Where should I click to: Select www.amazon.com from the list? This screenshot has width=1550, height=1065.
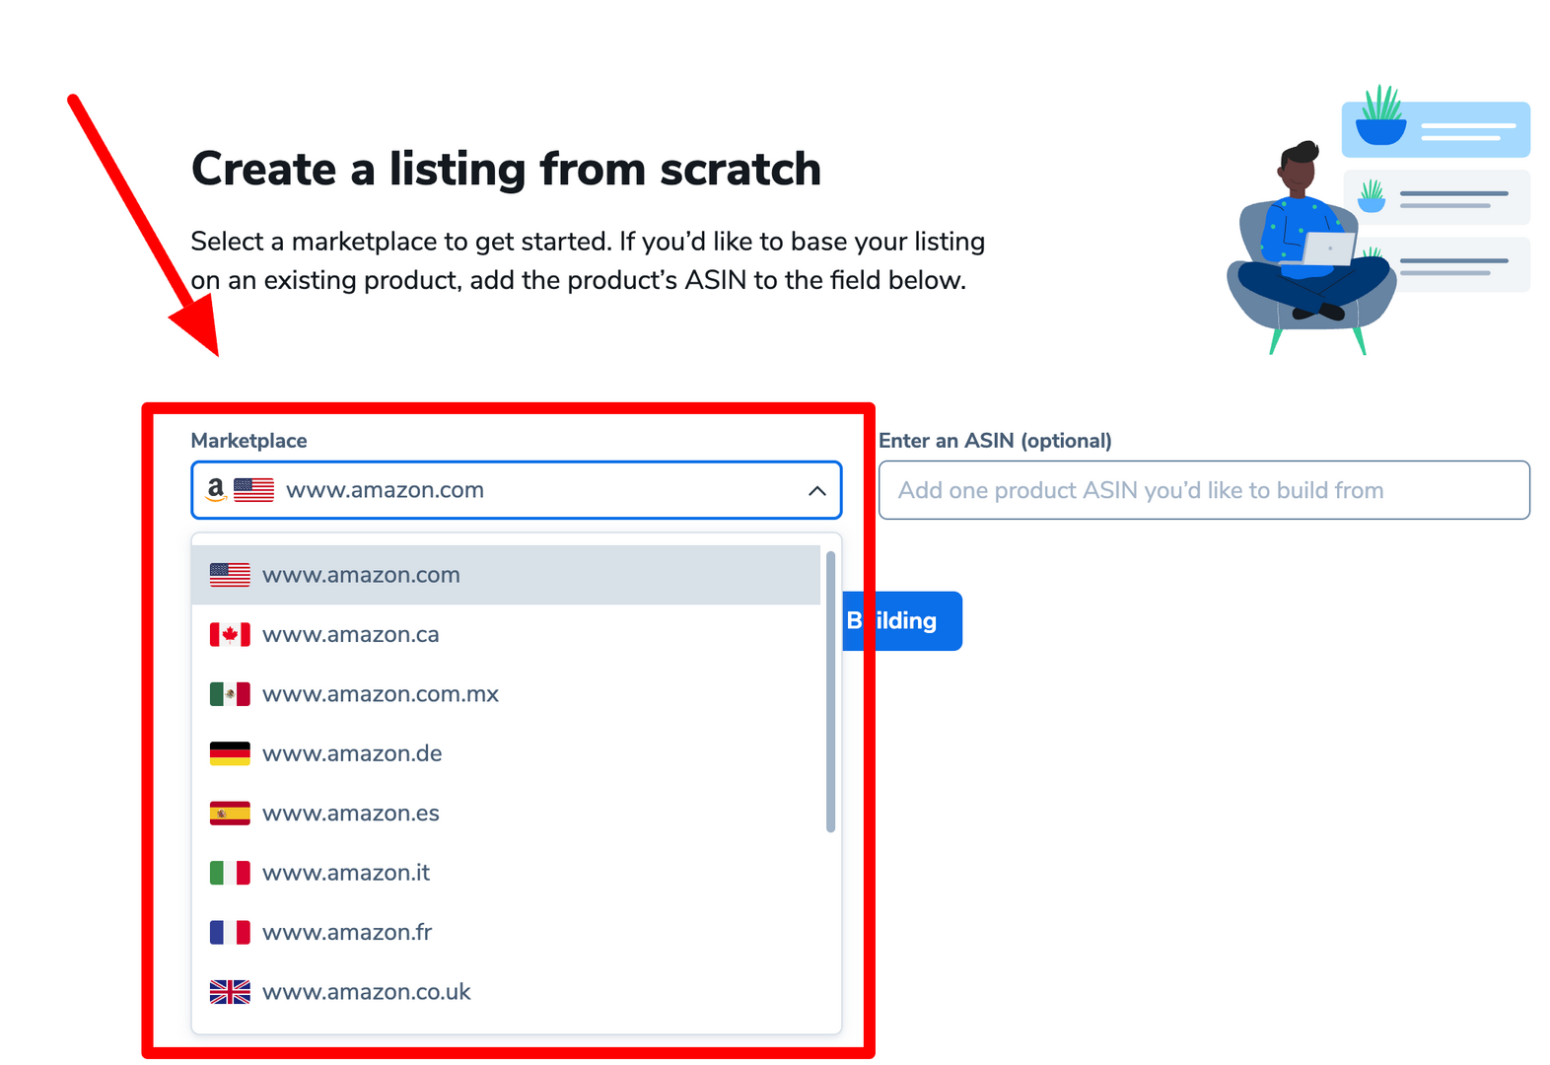point(361,575)
